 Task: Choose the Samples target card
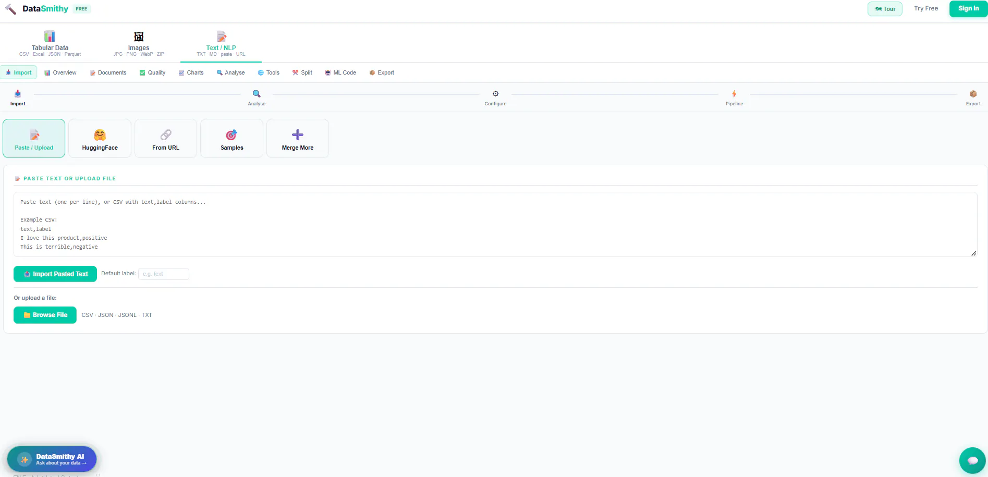(x=231, y=138)
